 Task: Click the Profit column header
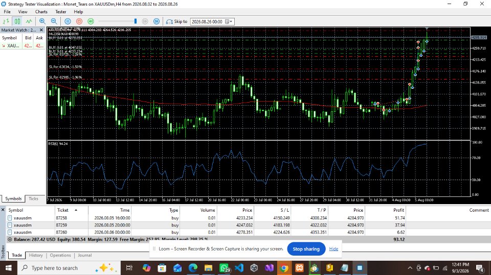386,210
